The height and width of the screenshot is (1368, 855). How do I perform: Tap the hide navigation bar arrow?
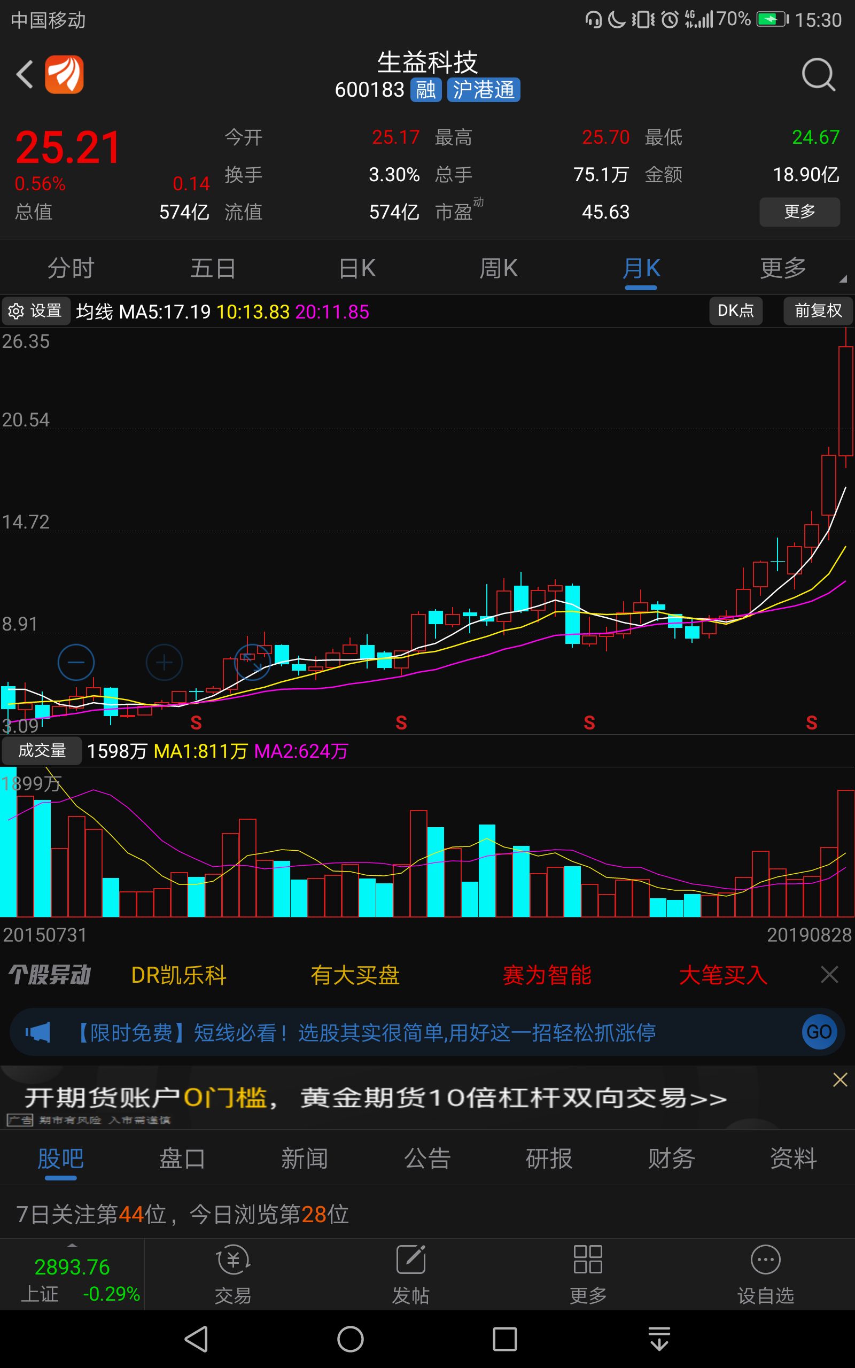pos(659,1339)
